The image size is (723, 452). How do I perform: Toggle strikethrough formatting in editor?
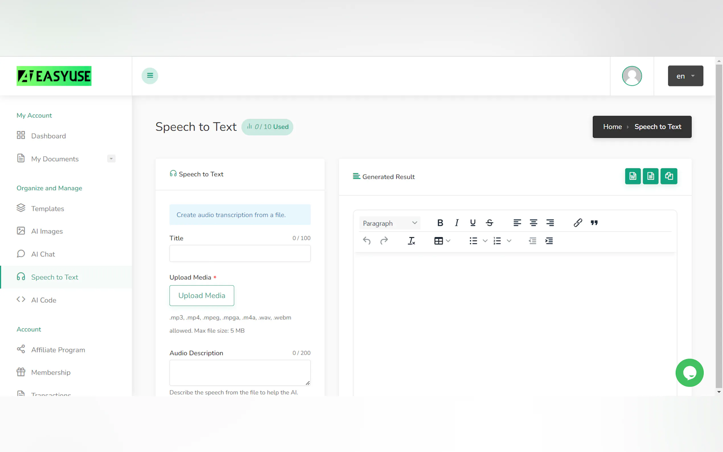[489, 223]
